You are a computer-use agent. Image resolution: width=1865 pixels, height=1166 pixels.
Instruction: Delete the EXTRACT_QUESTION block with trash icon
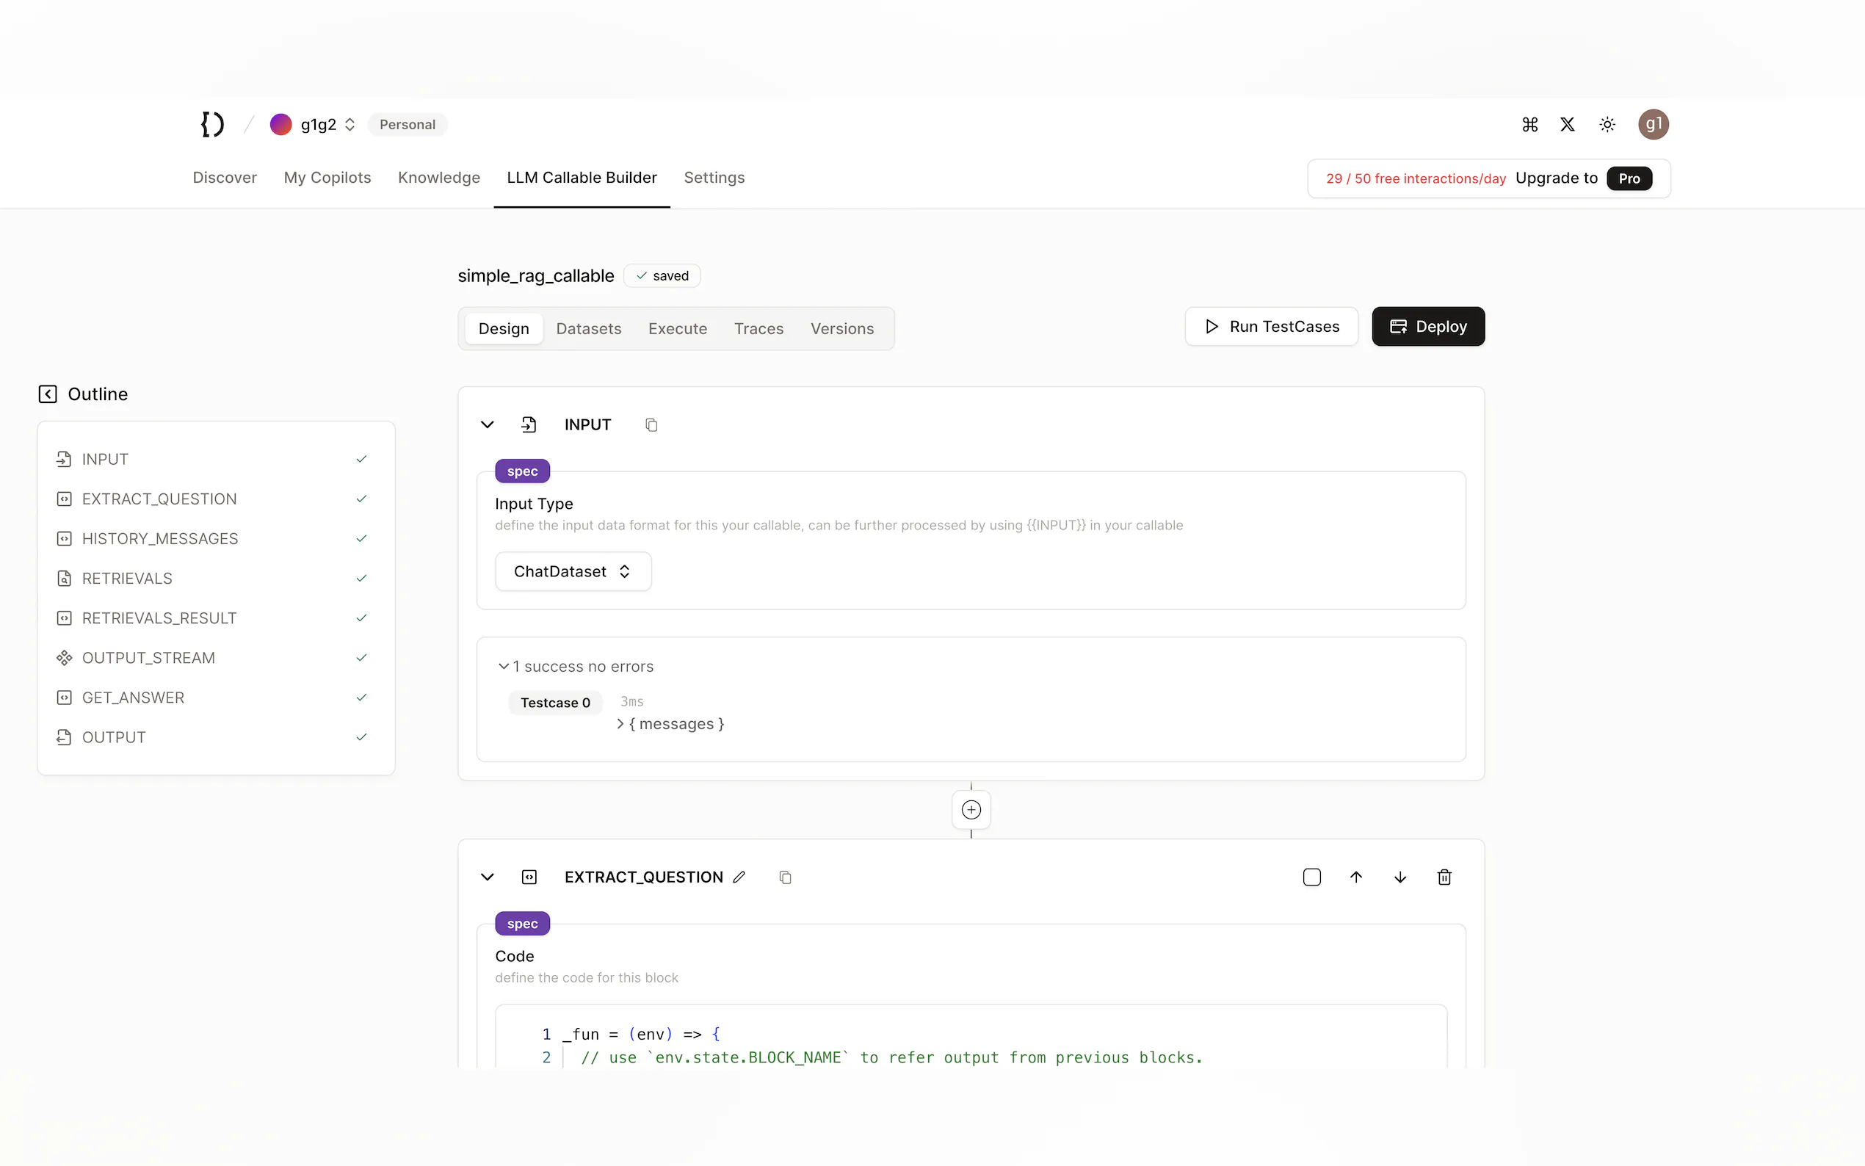[1444, 877]
